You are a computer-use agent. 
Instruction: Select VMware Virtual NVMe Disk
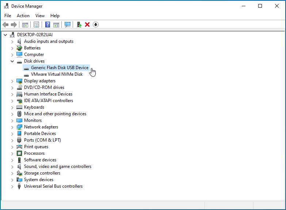[57, 74]
